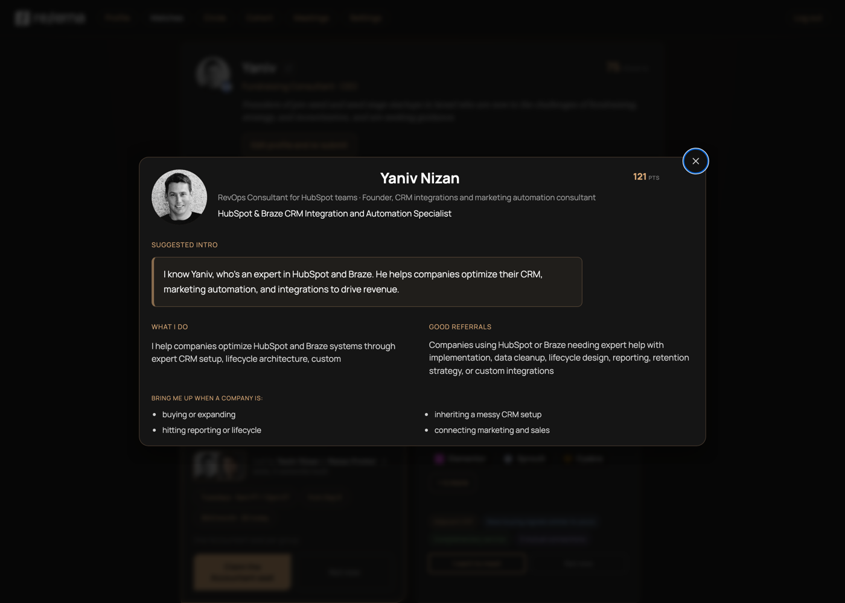Screen dimensions: 845x603
Task: Click the BRING ME UP WHEN label
Action: pos(207,398)
